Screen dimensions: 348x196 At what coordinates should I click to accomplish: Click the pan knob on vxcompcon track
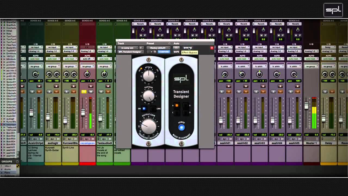(x=87, y=74)
